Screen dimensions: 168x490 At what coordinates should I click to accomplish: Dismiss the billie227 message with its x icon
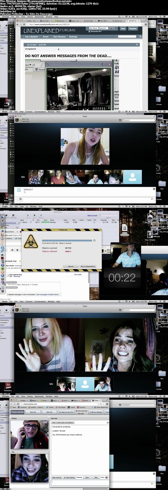(154, 189)
